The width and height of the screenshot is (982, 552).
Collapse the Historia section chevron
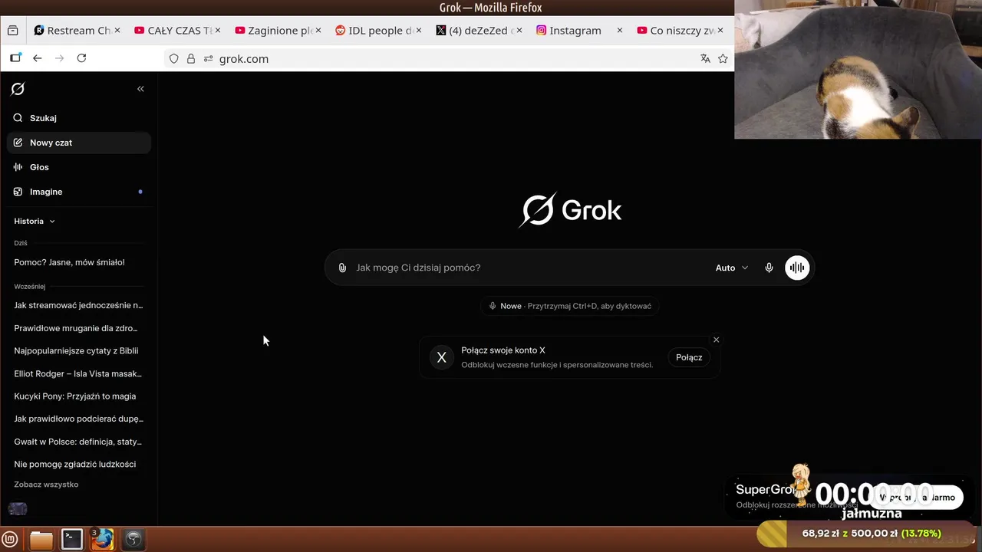tap(52, 222)
